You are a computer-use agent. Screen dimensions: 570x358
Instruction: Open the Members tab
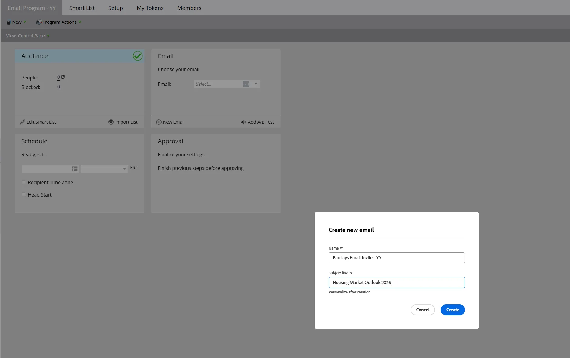pyautogui.click(x=189, y=8)
